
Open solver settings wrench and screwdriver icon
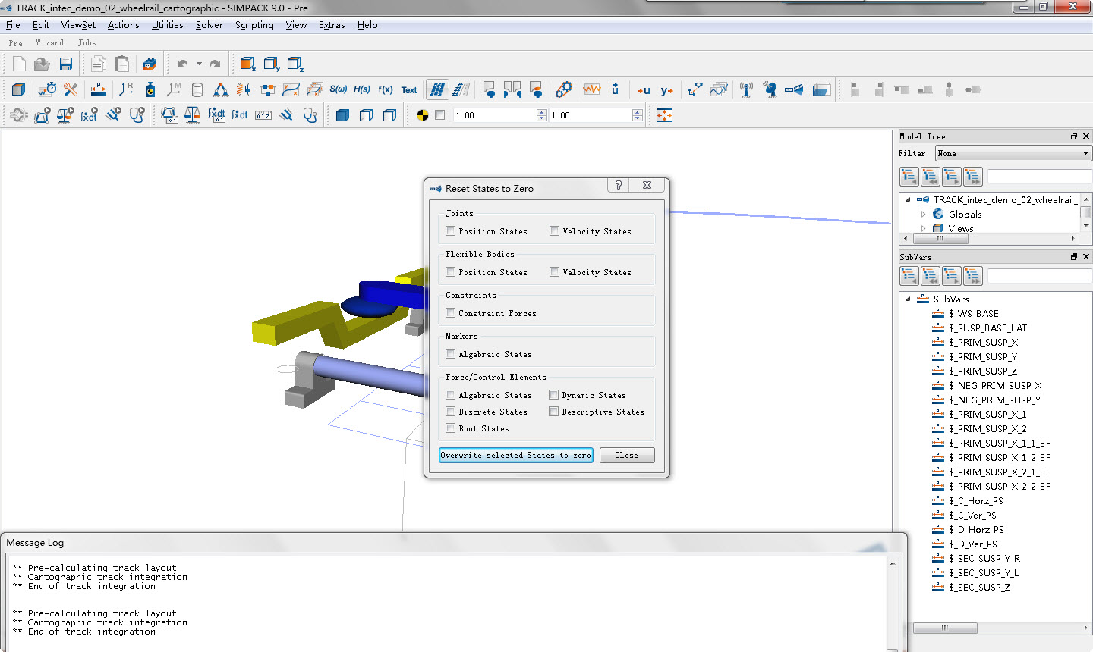point(71,89)
